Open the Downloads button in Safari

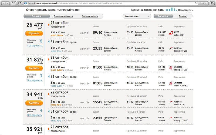click(x=212, y=3)
